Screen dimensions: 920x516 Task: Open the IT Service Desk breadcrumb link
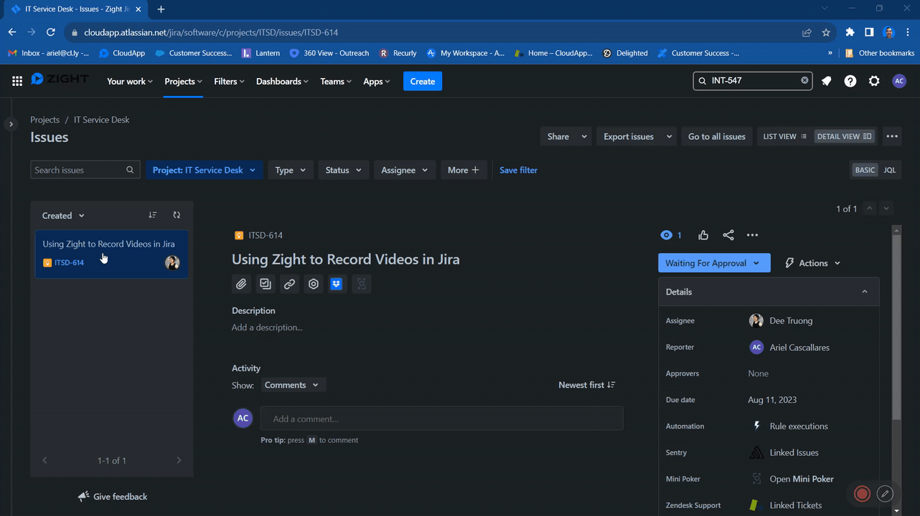(102, 120)
